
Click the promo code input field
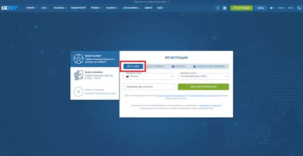coord(149,87)
